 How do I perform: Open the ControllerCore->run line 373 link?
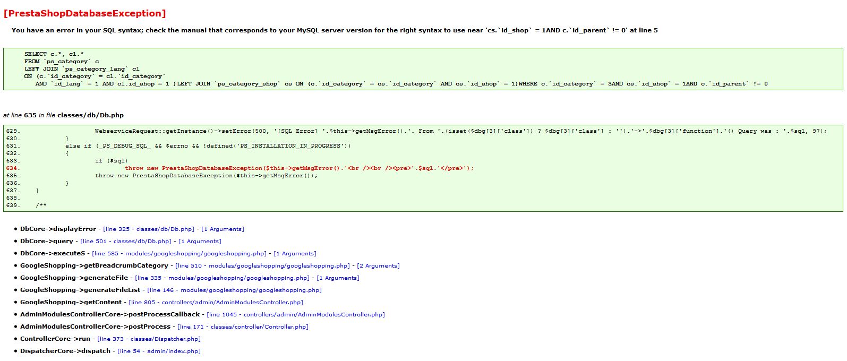coord(149,339)
